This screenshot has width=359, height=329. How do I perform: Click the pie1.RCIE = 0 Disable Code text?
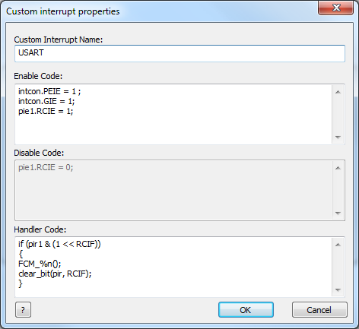click(46, 167)
